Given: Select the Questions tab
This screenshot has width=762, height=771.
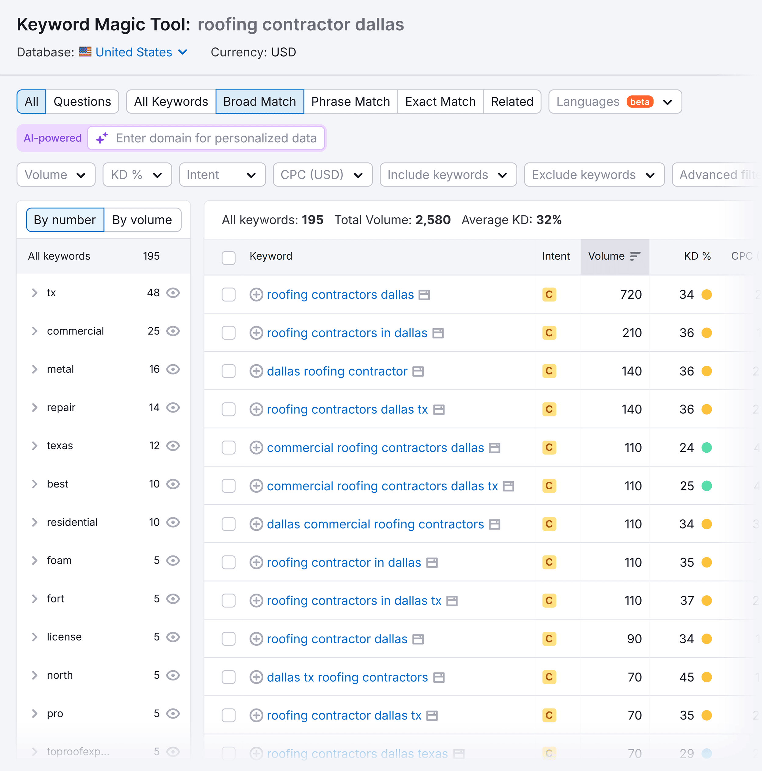Looking at the screenshot, I should [x=81, y=101].
